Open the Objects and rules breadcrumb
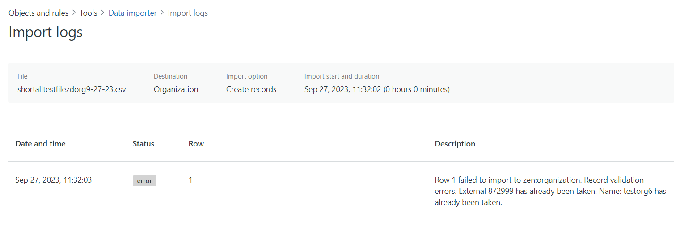 click(38, 13)
